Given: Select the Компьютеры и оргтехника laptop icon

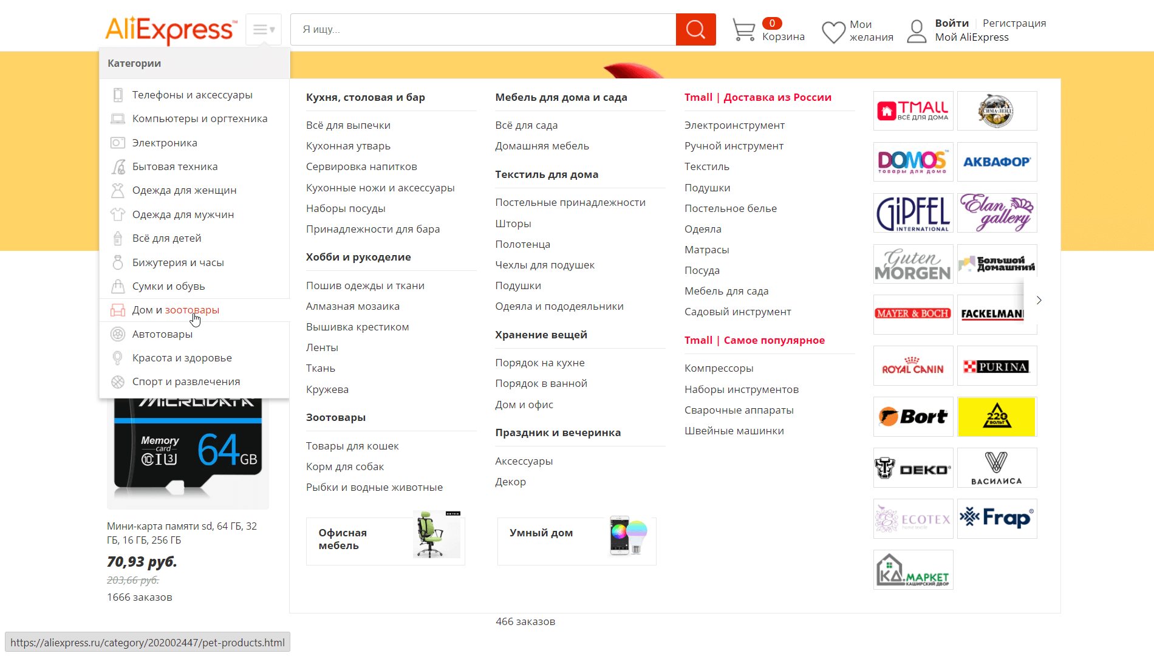Looking at the screenshot, I should [x=118, y=118].
